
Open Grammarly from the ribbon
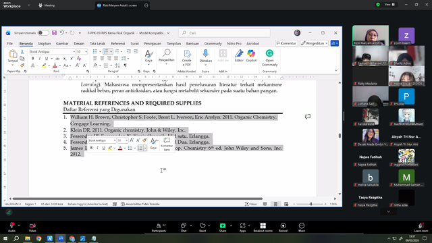click(x=269, y=58)
